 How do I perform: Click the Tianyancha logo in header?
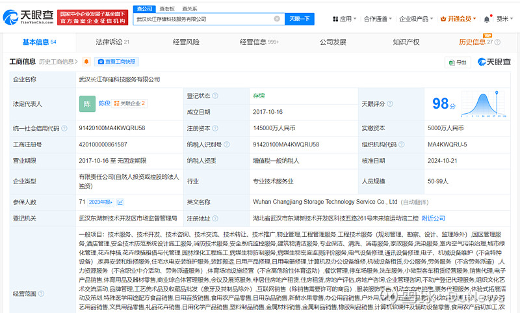pyautogui.click(x=28, y=17)
